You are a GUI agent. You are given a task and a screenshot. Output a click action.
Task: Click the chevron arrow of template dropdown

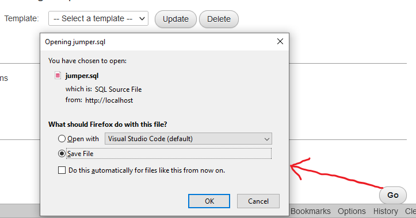142,18
